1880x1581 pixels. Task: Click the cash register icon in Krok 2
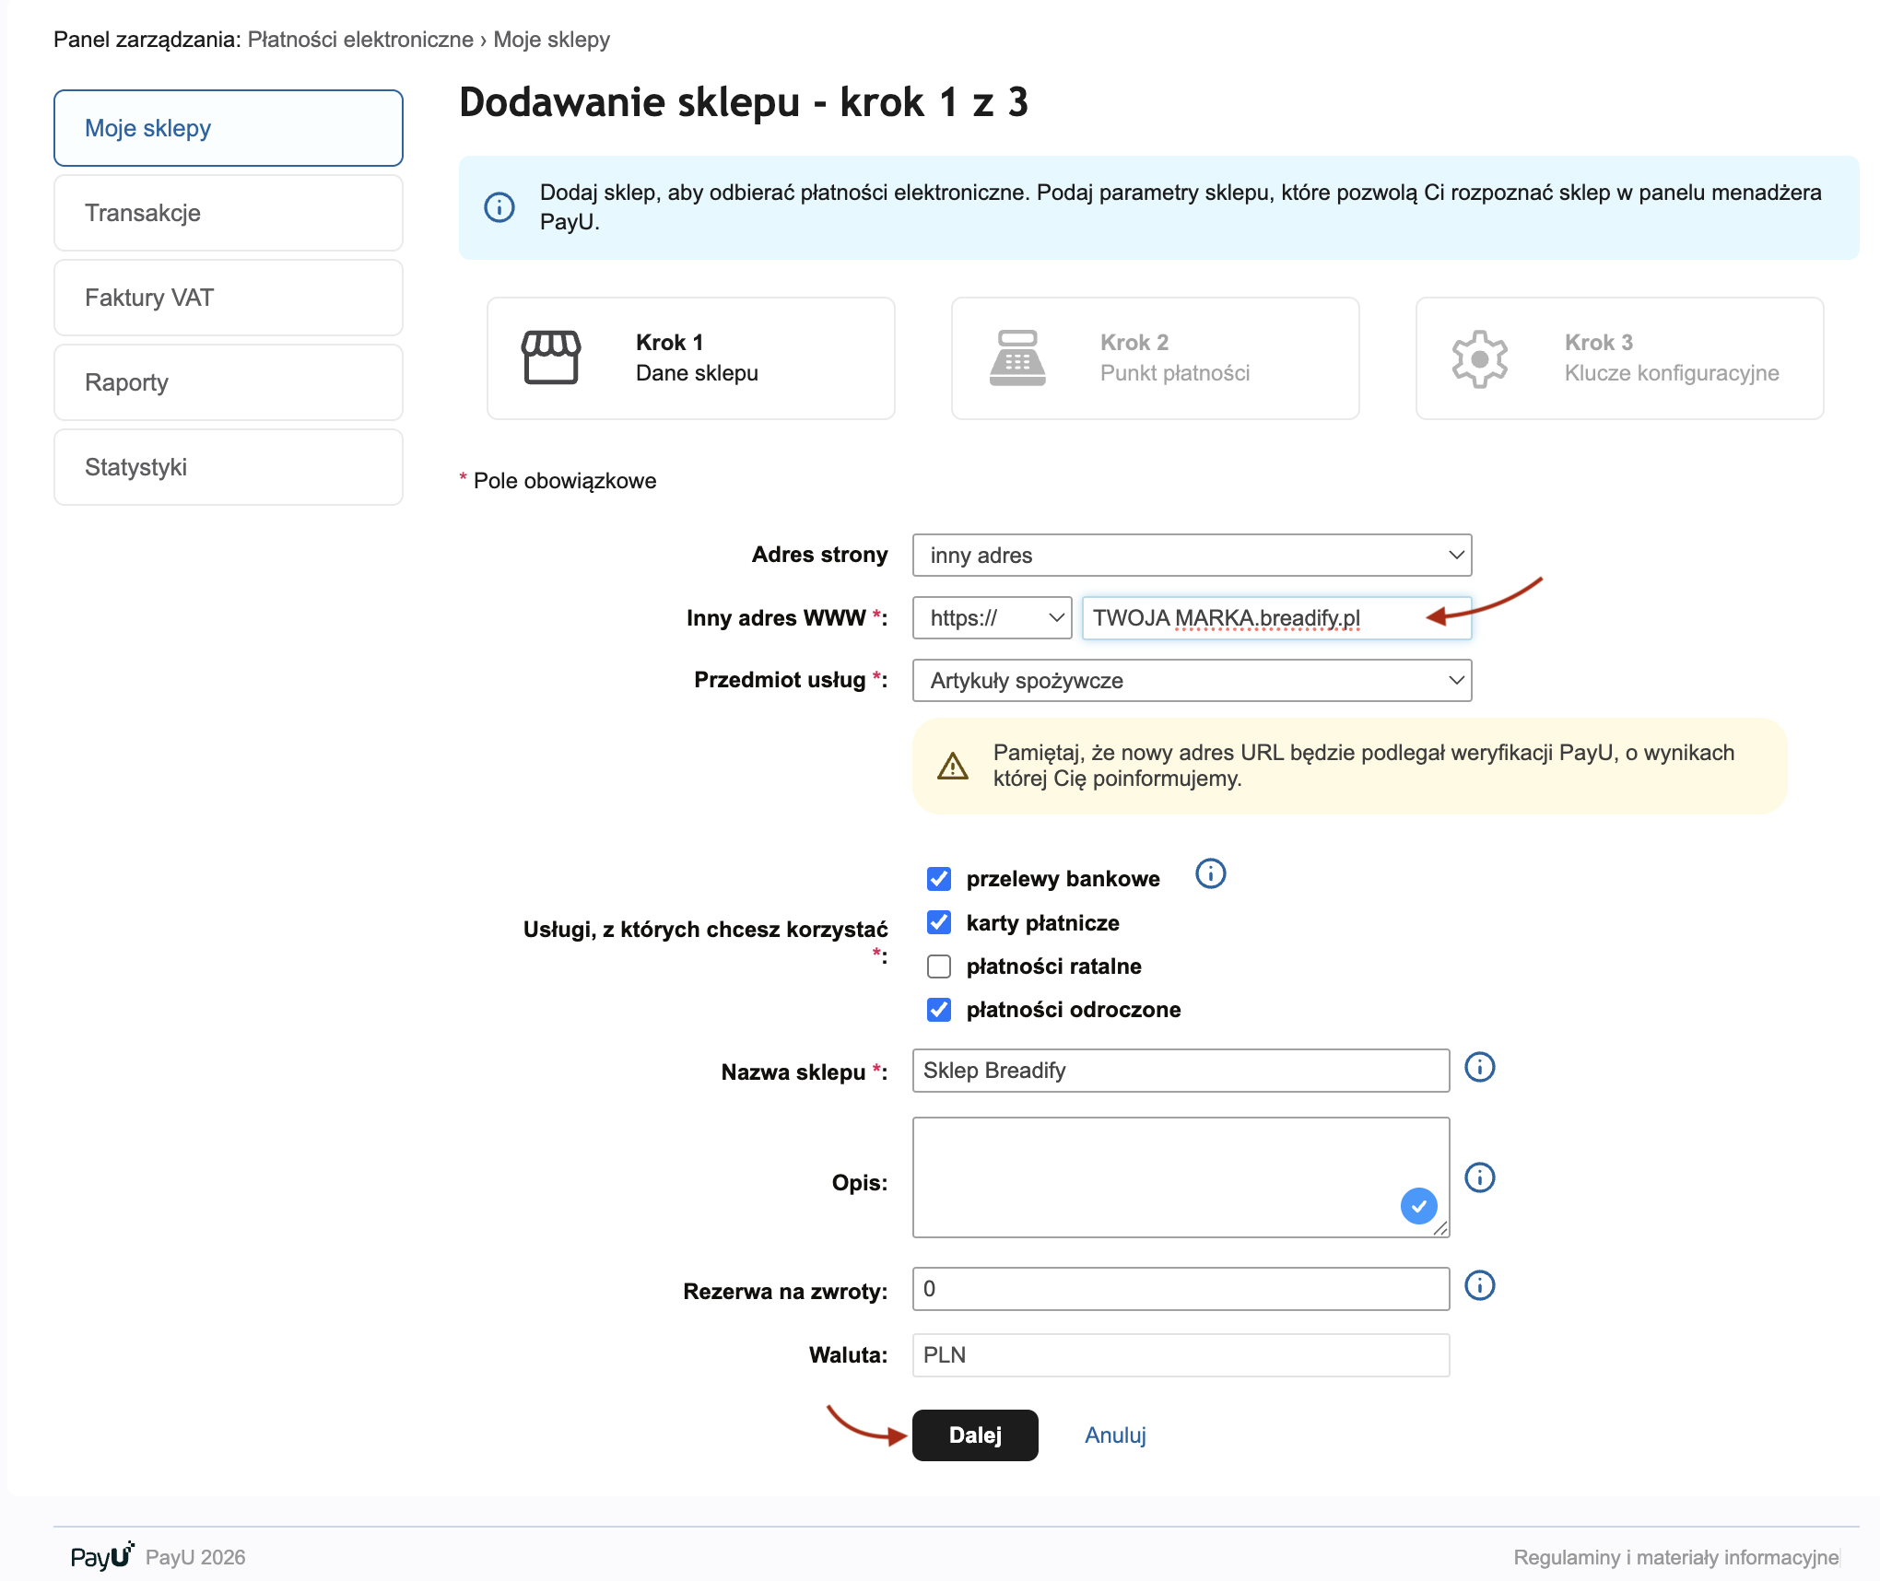click(x=1017, y=357)
